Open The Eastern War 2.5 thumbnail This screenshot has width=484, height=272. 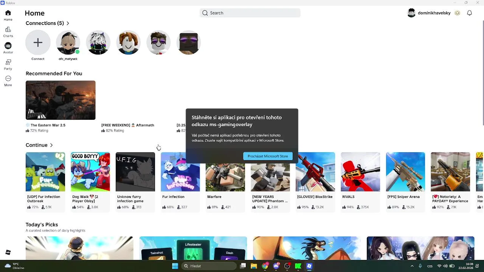click(x=60, y=100)
